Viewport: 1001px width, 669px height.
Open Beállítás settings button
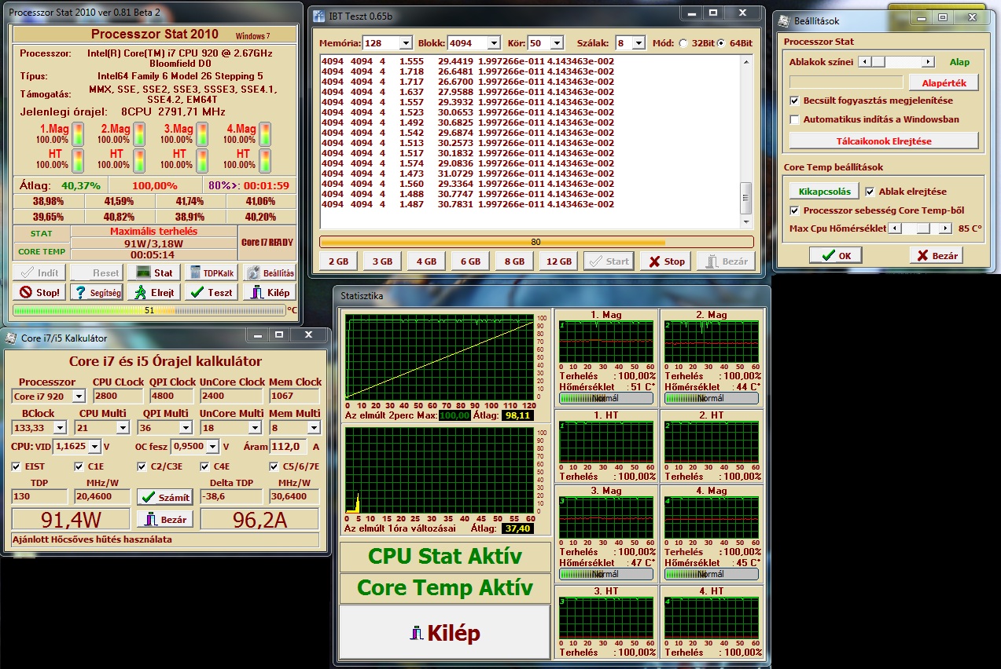(270, 272)
